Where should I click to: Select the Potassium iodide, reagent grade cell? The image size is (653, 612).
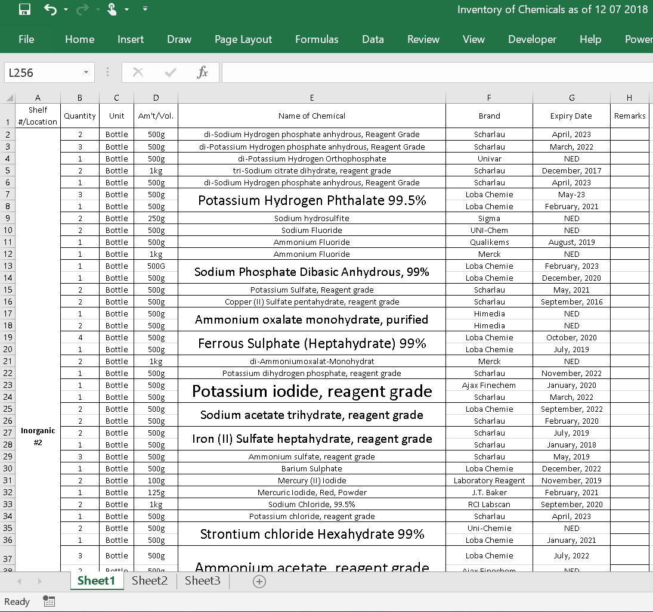[311, 391]
